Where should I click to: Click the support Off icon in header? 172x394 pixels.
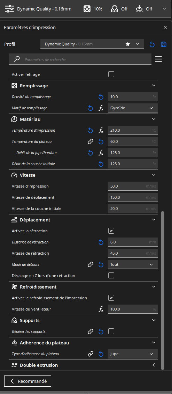click(115, 9)
